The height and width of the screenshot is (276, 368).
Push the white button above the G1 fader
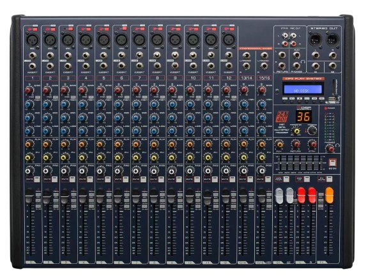point(286,179)
